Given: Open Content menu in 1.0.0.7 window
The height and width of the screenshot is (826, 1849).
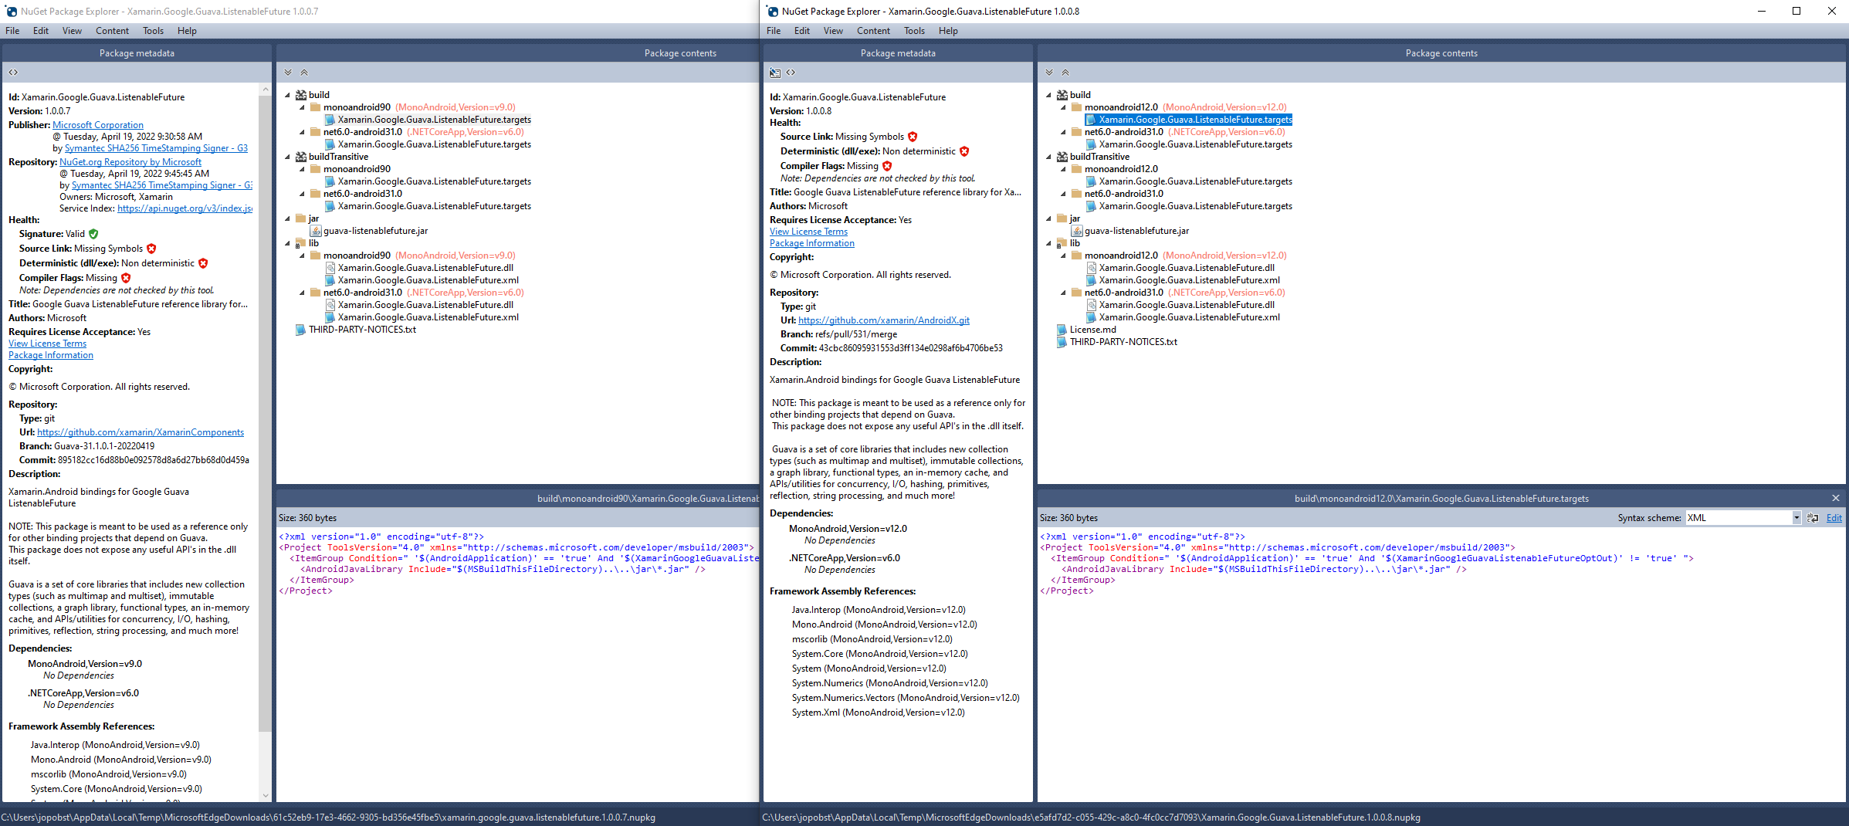Looking at the screenshot, I should point(112,31).
